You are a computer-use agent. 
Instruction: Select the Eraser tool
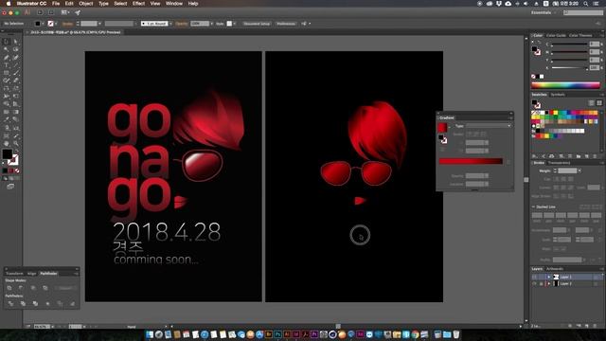[x=16, y=81]
